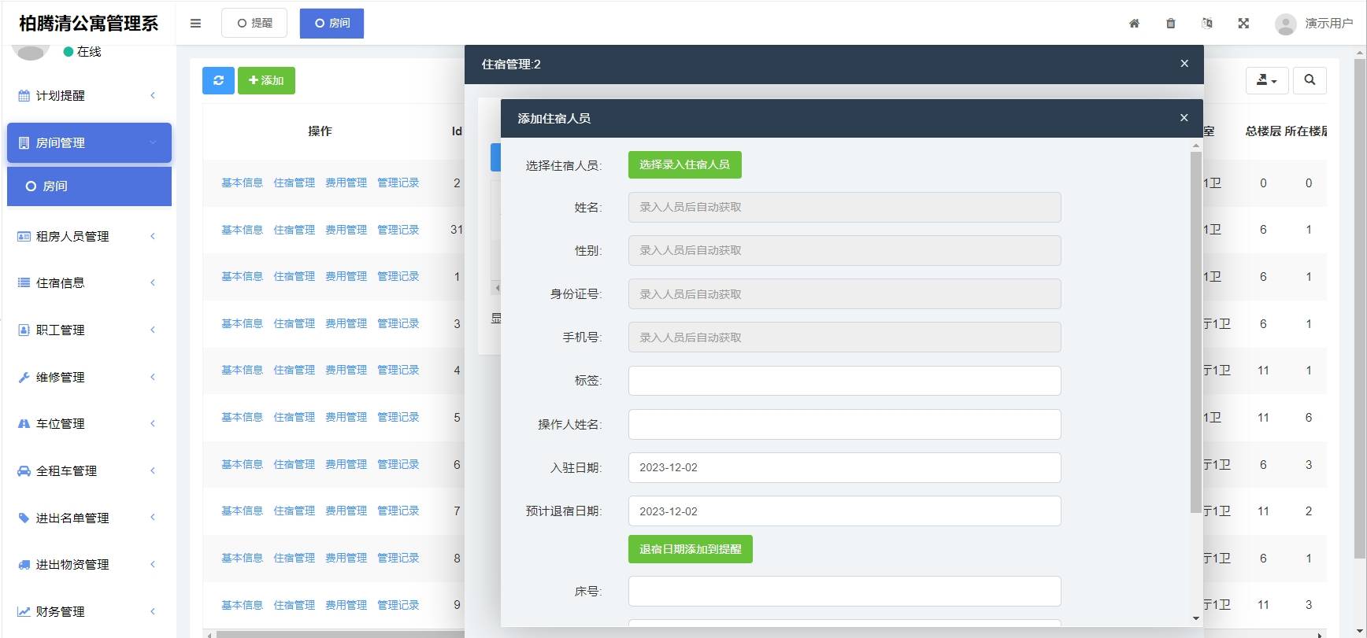Viewport: 1367px width, 638px height.
Task: Click the demo user avatar icon
Action: (x=1285, y=24)
